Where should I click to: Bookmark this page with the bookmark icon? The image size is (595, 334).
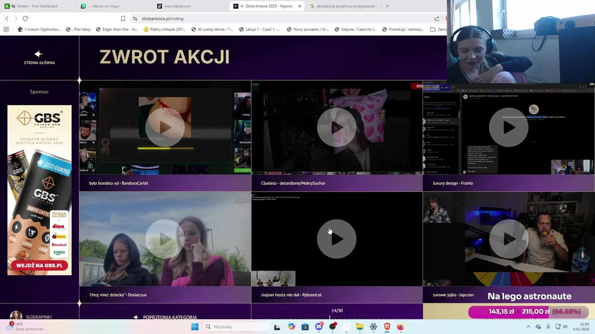(123, 19)
